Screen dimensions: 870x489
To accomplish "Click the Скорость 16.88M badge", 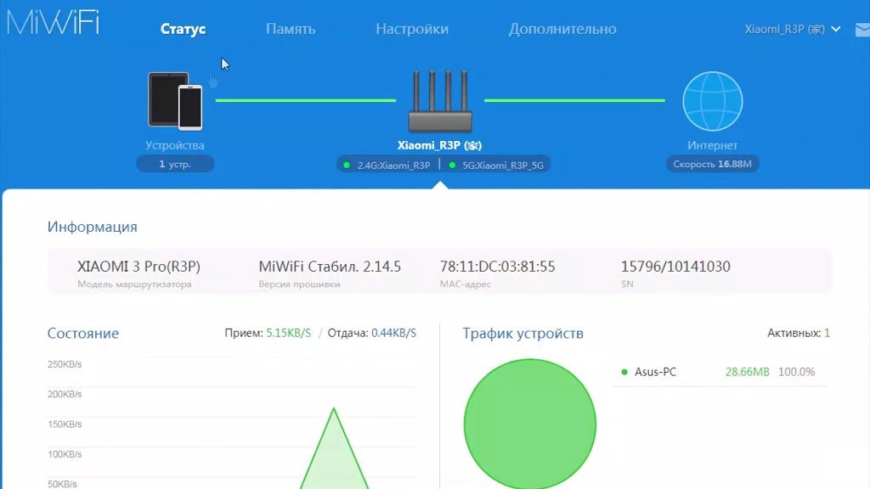I will pos(713,164).
